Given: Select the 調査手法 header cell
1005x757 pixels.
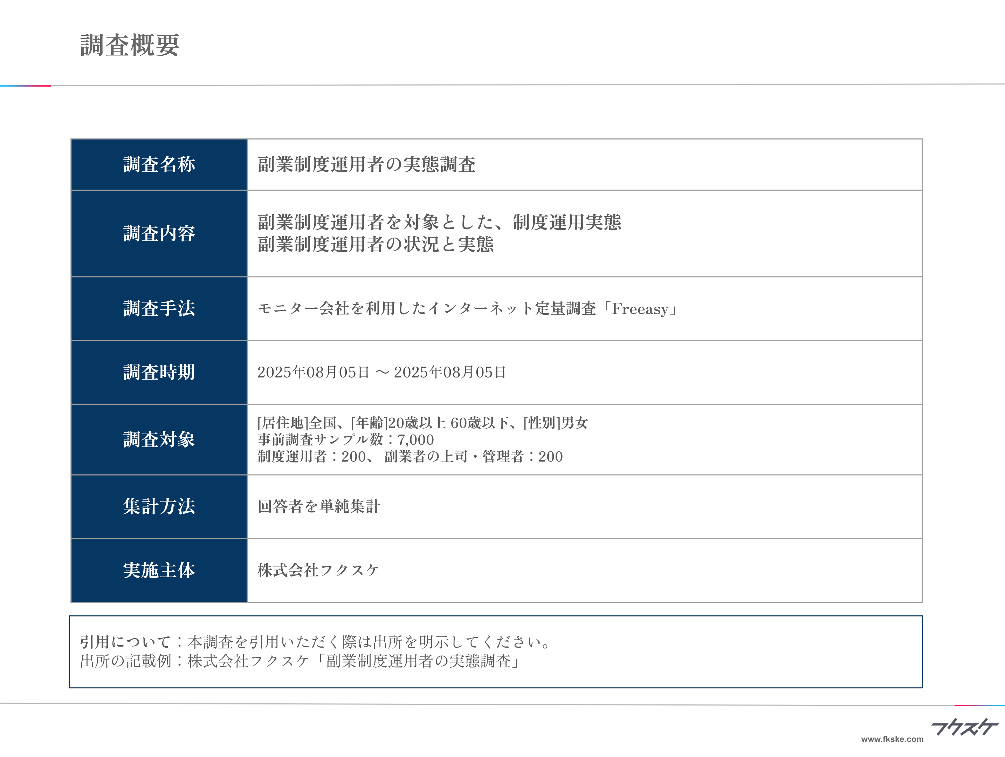Looking at the screenshot, I should point(159,309).
